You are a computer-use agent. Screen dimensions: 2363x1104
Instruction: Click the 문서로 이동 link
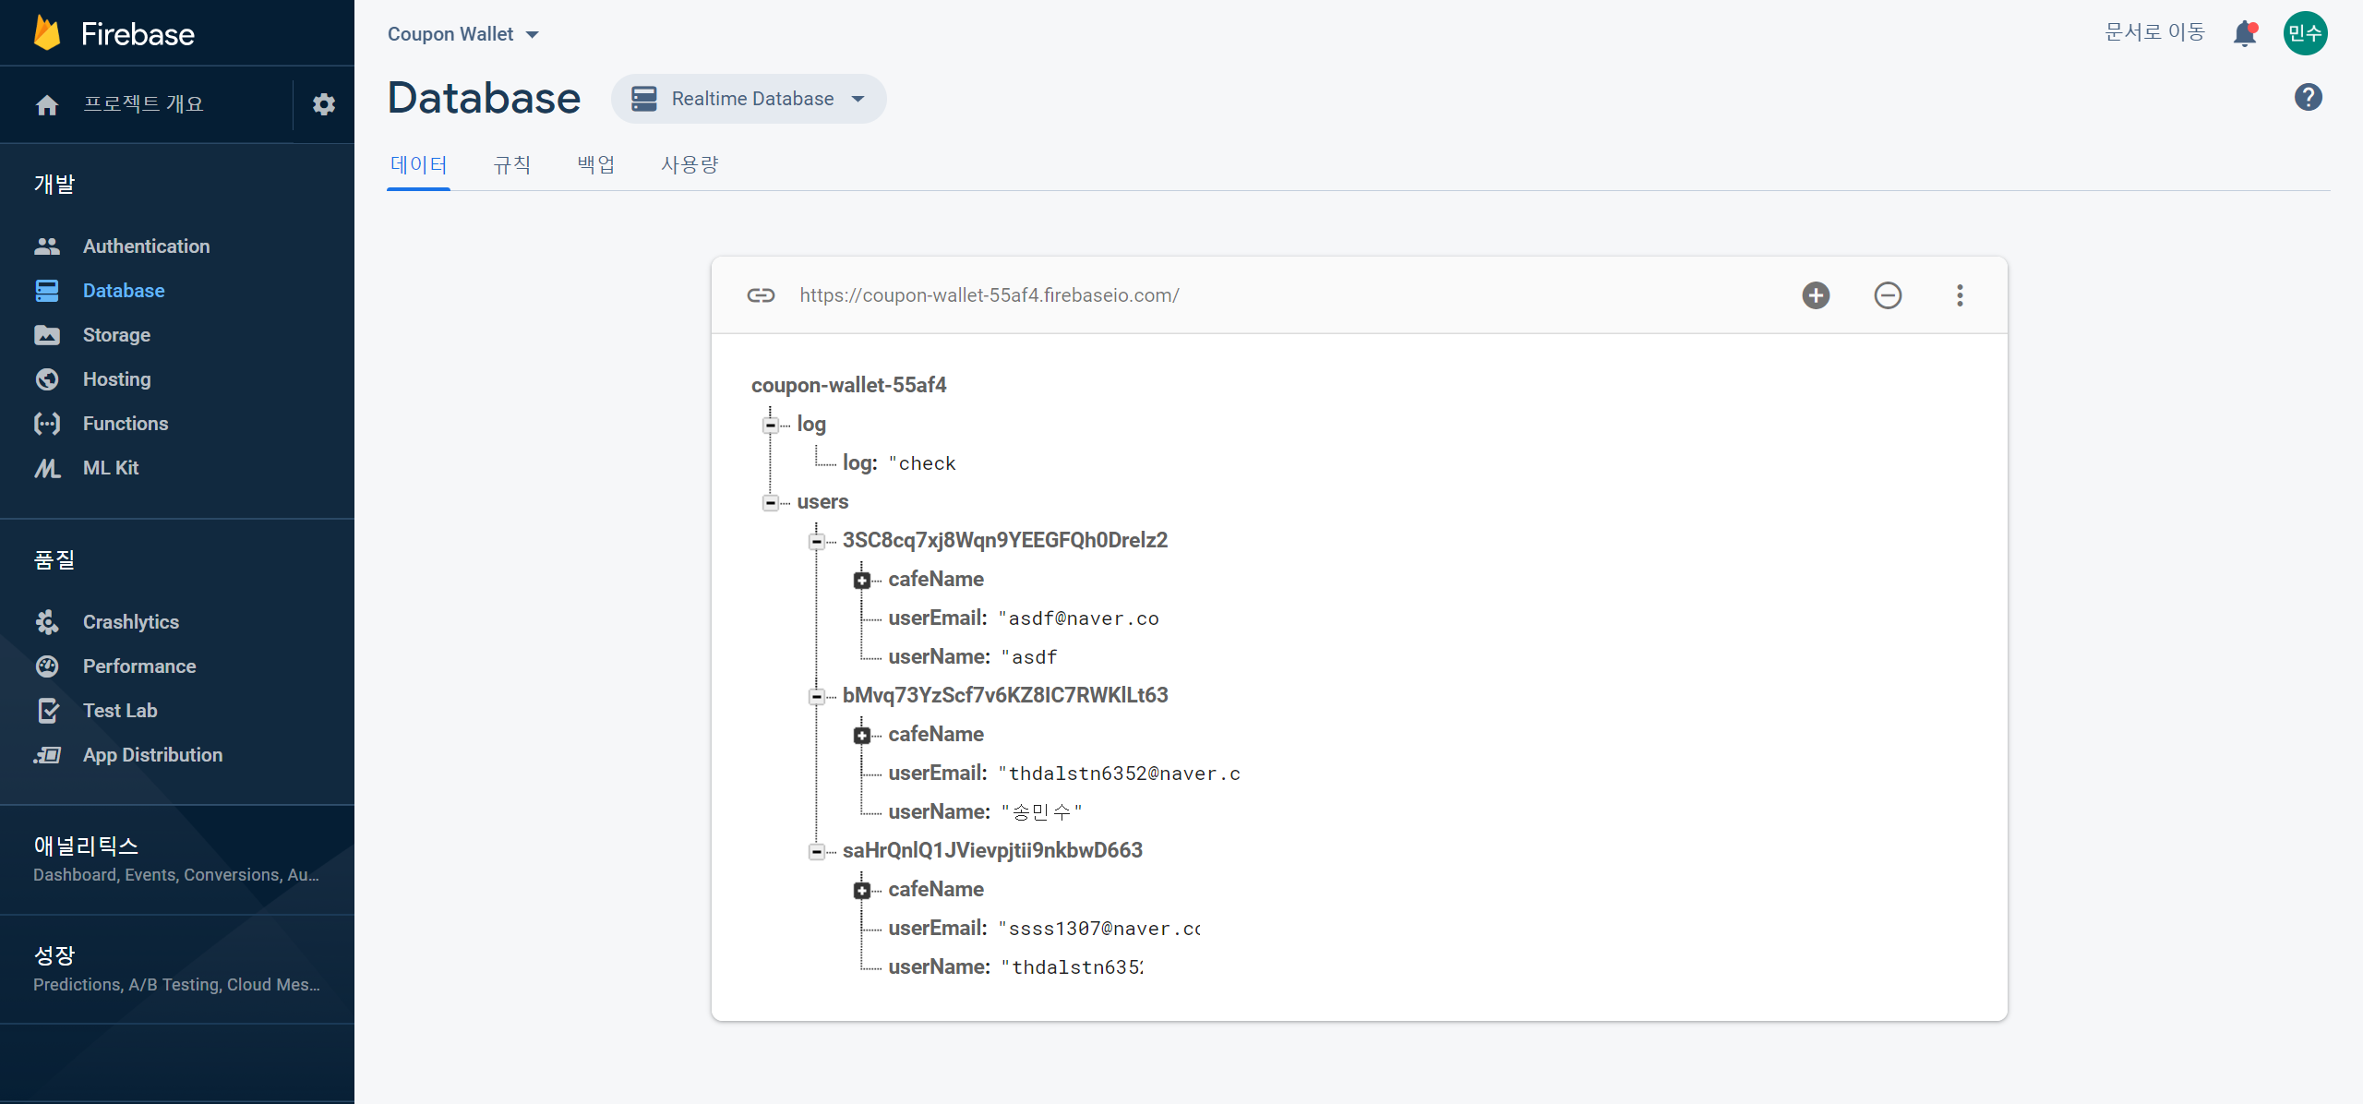2153,32
